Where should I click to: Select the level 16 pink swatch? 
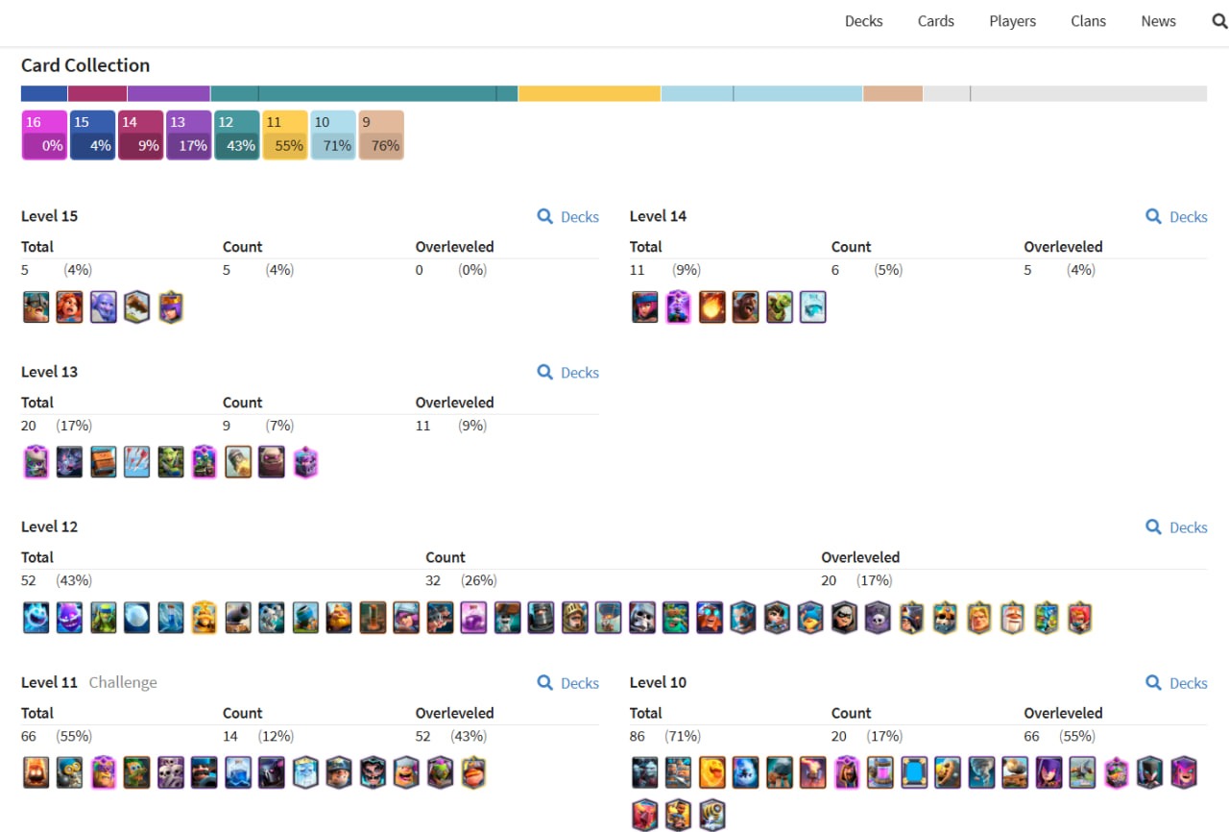pyautogui.click(x=44, y=135)
